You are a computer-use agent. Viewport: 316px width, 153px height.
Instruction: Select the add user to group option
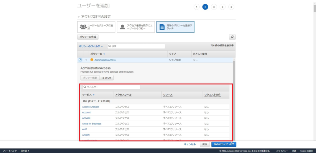point(96,27)
